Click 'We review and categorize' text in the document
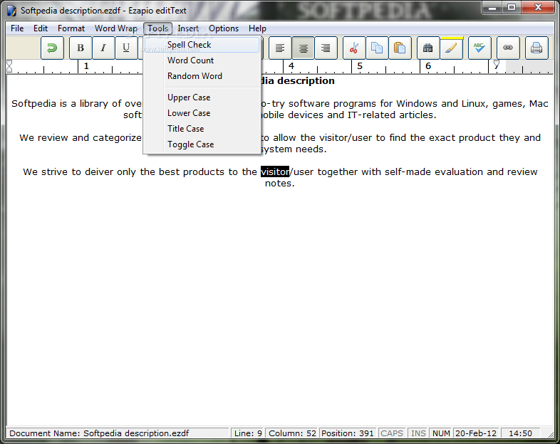This screenshot has height=444, width=560. [81, 138]
